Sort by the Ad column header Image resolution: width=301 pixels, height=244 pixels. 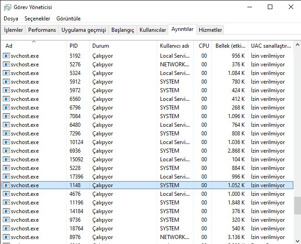coord(34,46)
